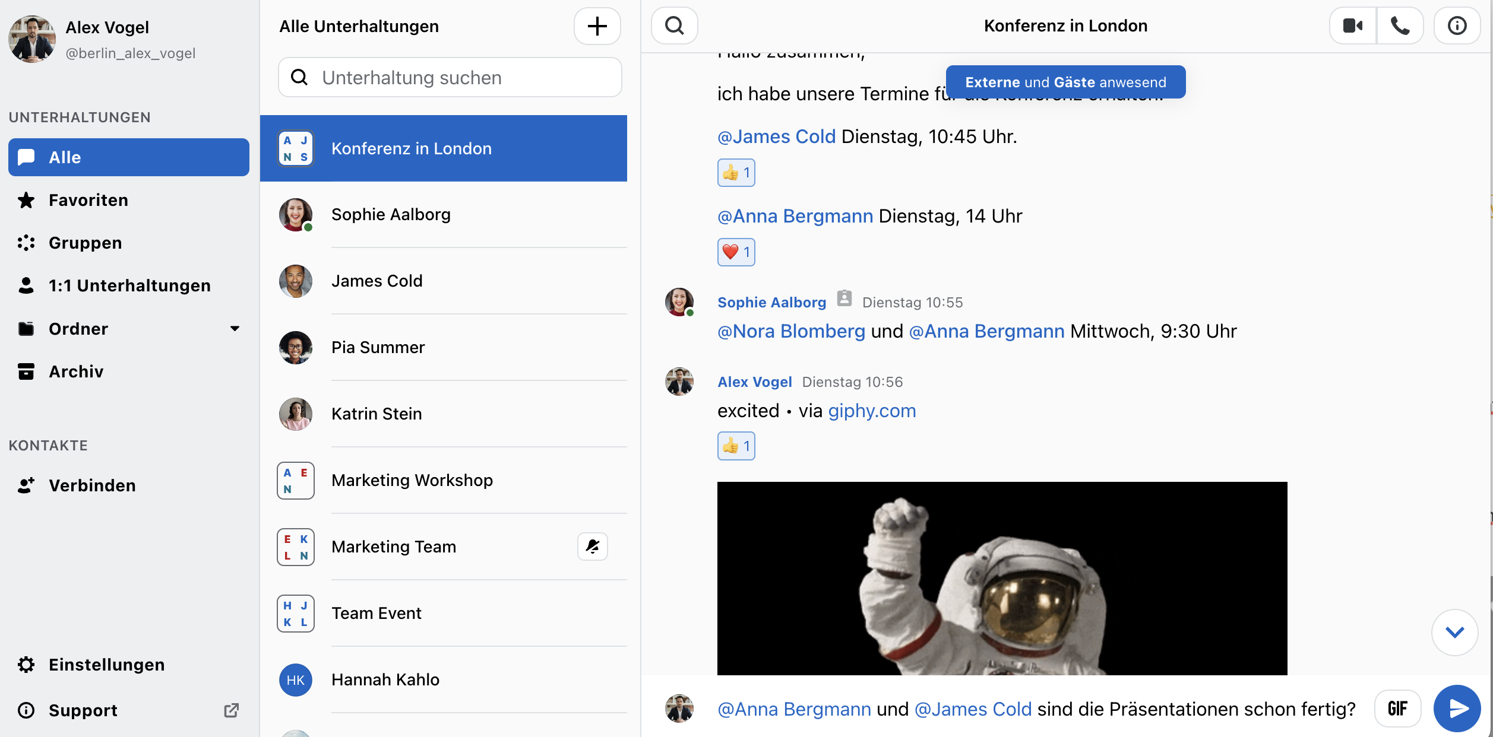Open the external link icon next to Support

click(x=232, y=710)
